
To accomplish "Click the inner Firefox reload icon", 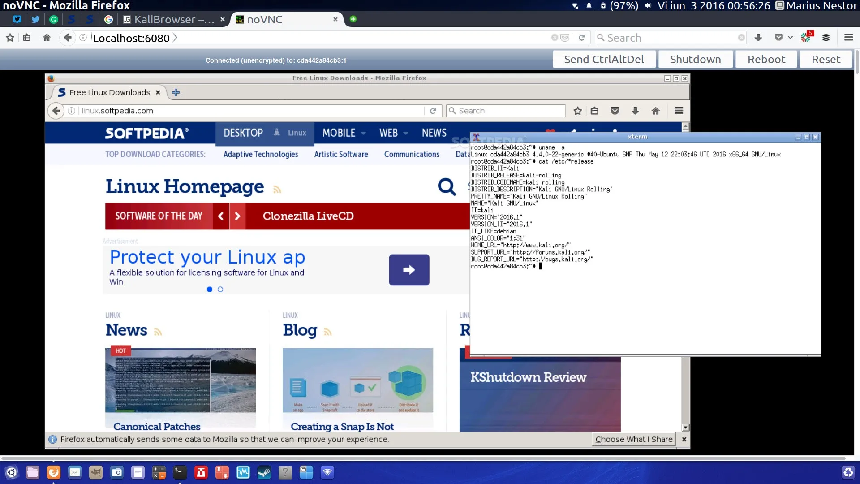I will (x=433, y=111).
